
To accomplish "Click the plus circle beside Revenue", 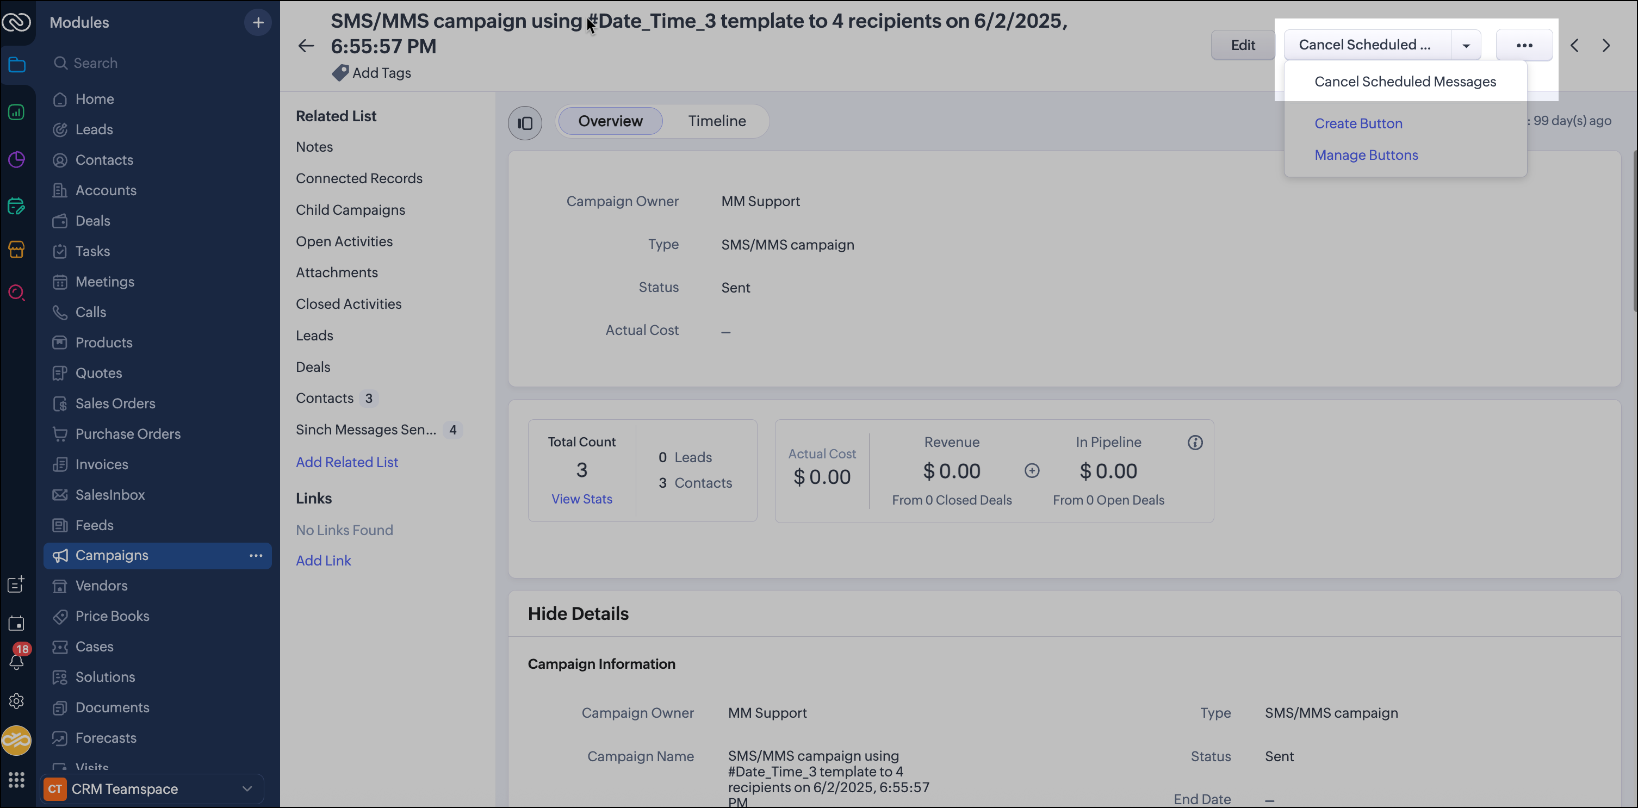I will [x=1032, y=472].
